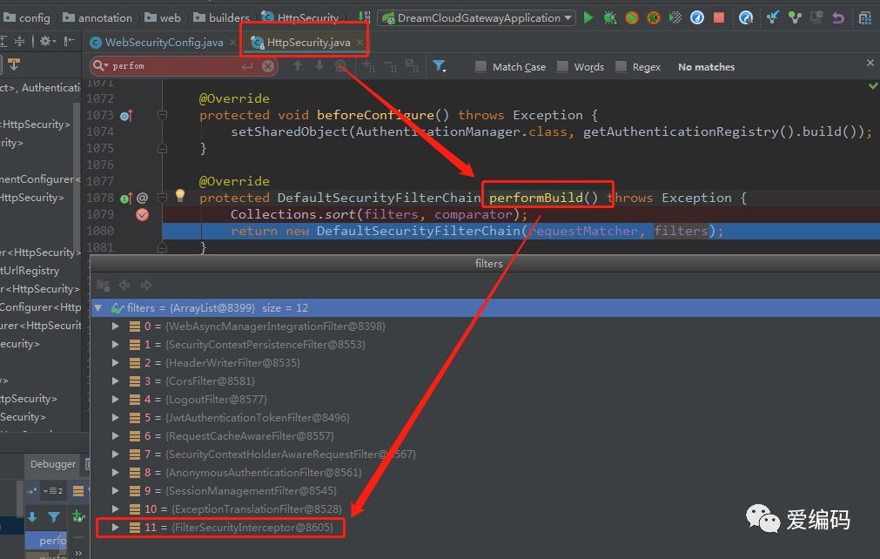Screen dimensions: 880x559
Task: Fold the performBuild method at line 1078
Action: (162, 199)
